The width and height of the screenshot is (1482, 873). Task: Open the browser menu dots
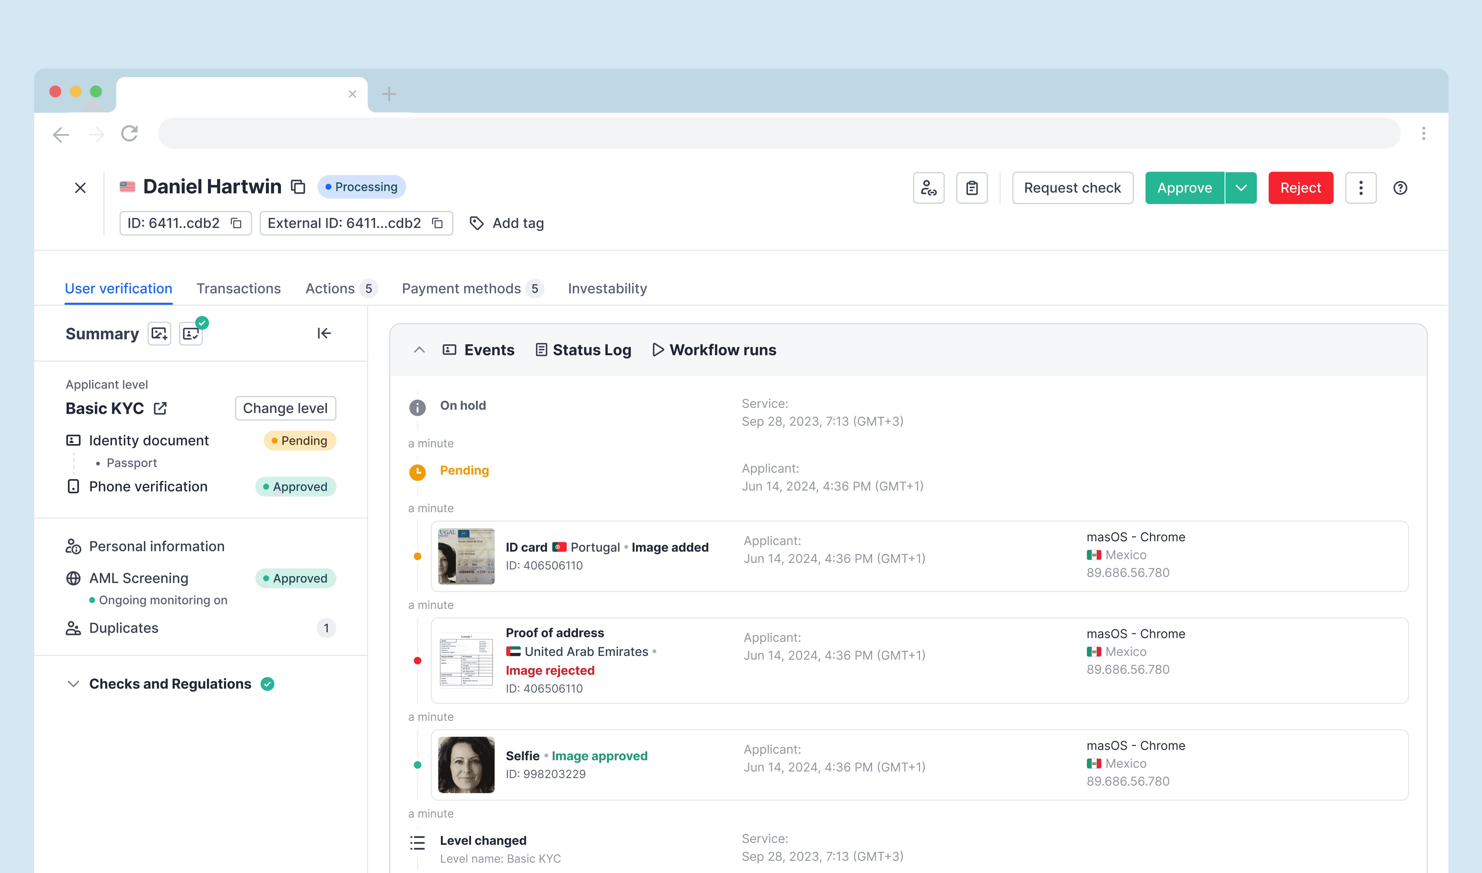(x=1424, y=133)
